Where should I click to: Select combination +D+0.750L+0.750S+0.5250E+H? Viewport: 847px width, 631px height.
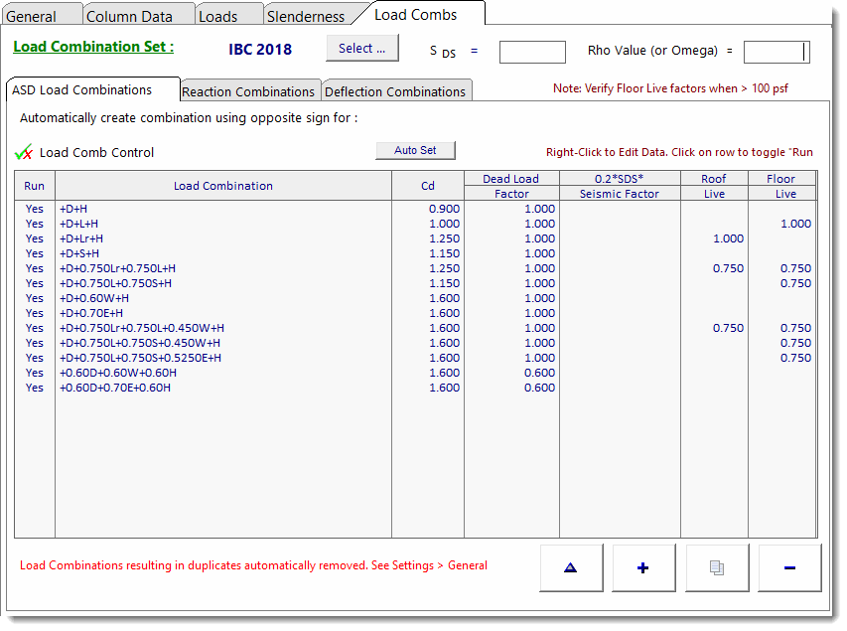(140, 358)
